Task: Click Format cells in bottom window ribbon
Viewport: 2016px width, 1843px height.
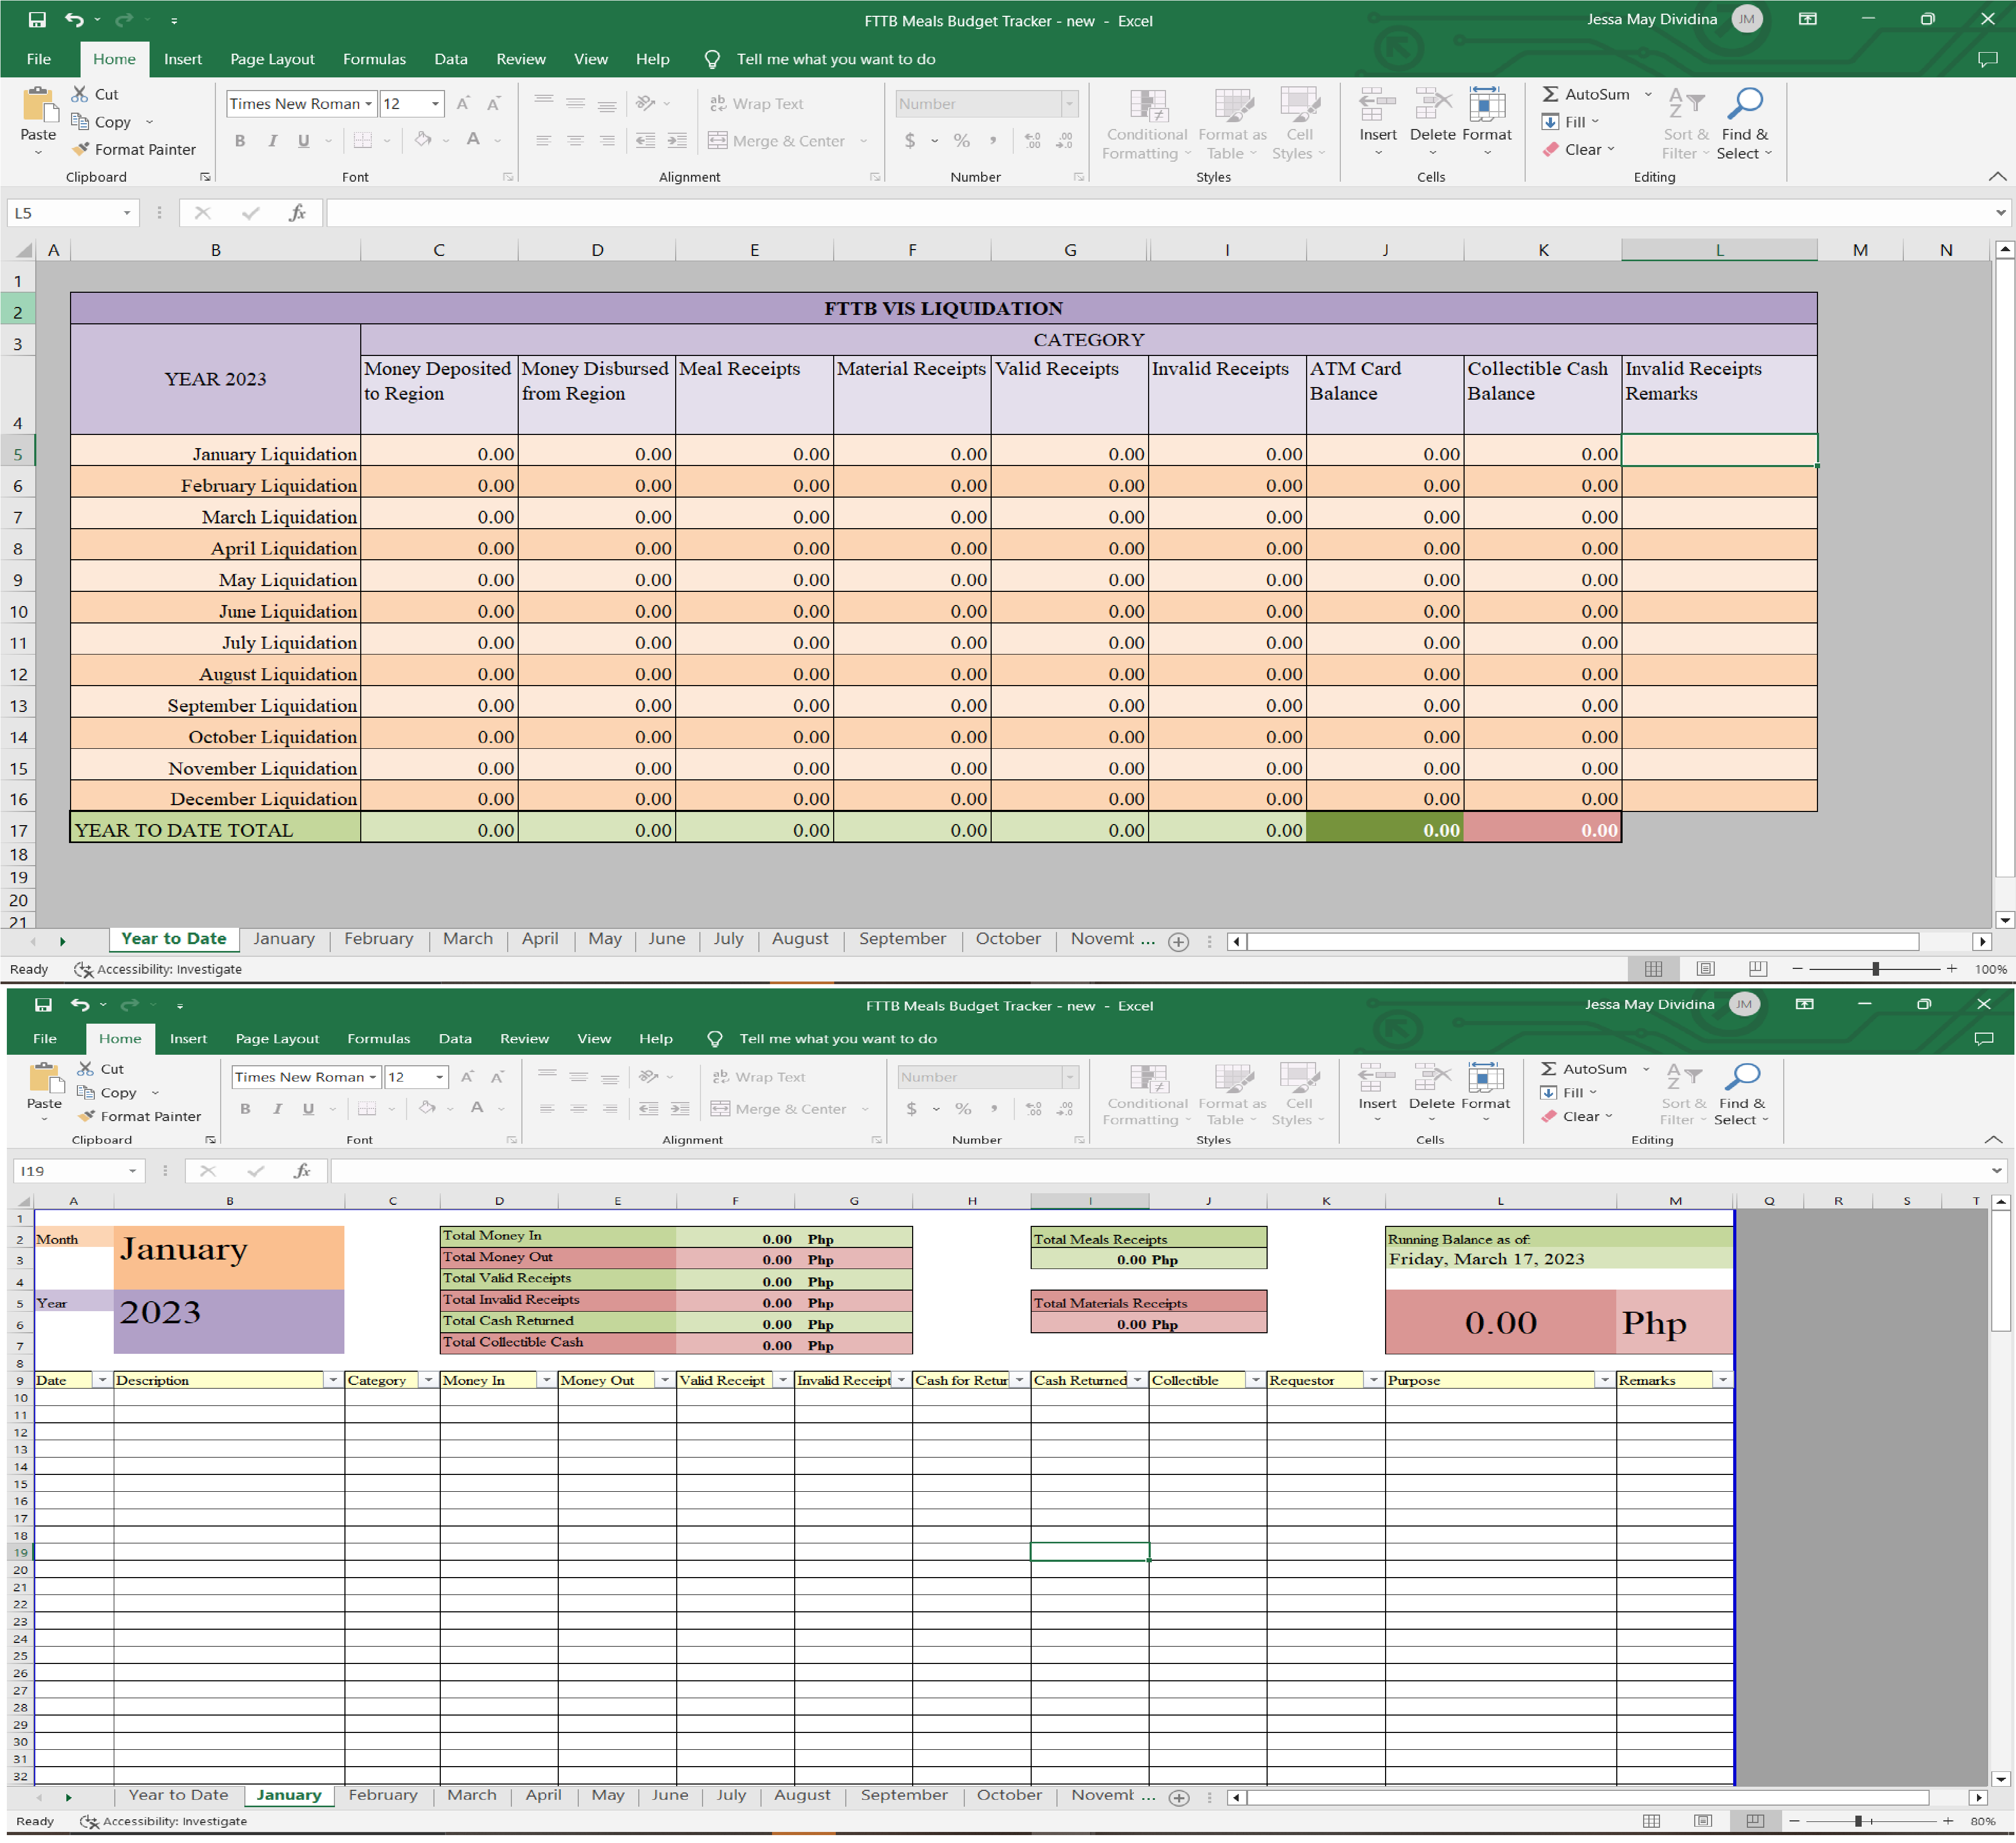Action: tap(1485, 1091)
